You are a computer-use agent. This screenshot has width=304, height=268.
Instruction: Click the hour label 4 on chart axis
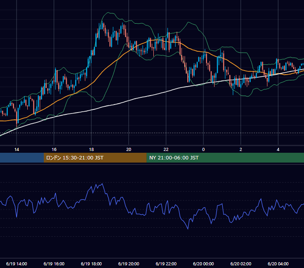click(278, 150)
